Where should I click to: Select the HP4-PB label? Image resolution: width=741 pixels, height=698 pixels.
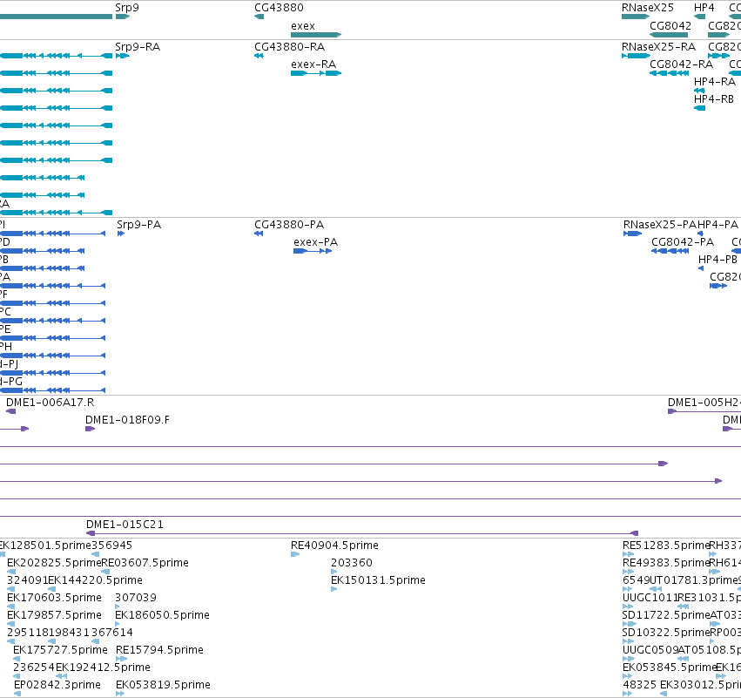pyautogui.click(x=717, y=260)
